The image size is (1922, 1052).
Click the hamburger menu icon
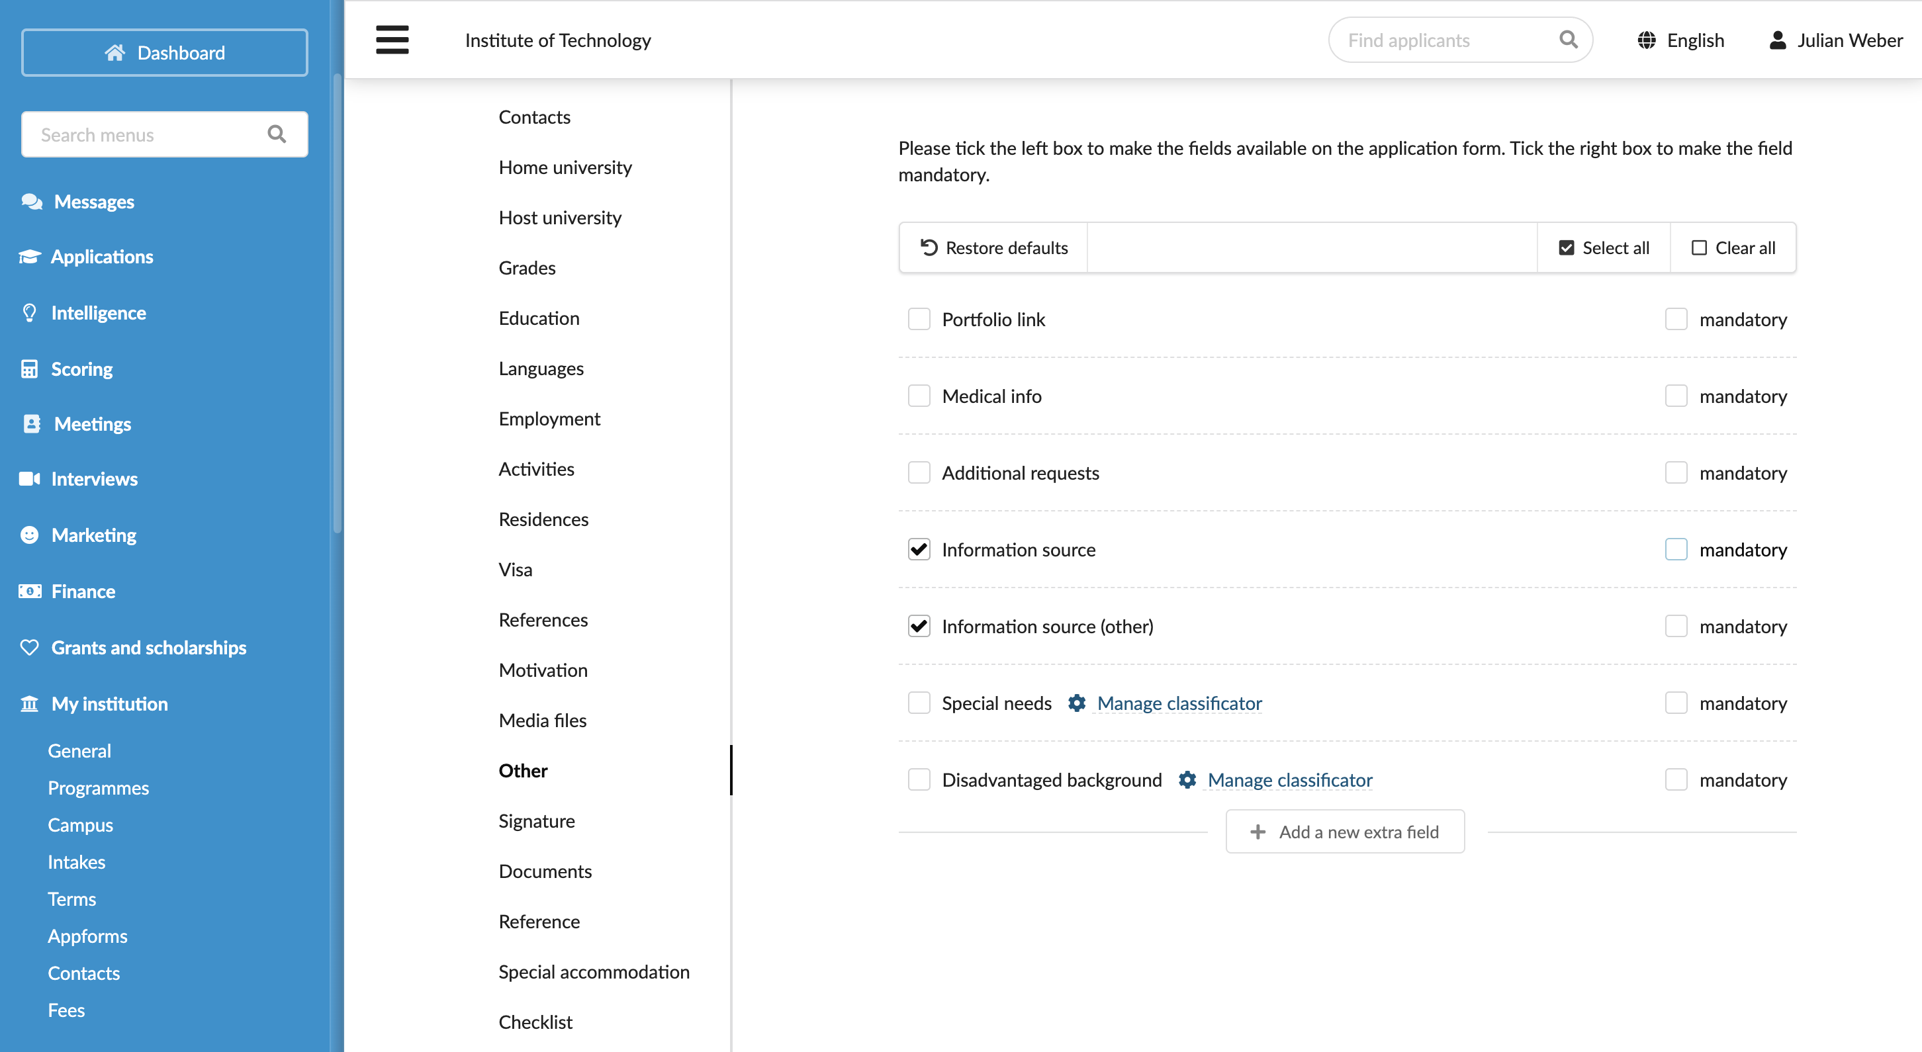[392, 40]
